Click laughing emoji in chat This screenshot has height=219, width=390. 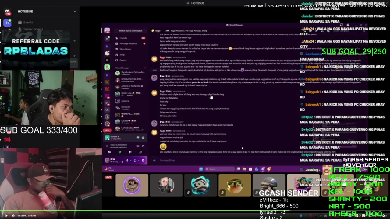point(163,147)
